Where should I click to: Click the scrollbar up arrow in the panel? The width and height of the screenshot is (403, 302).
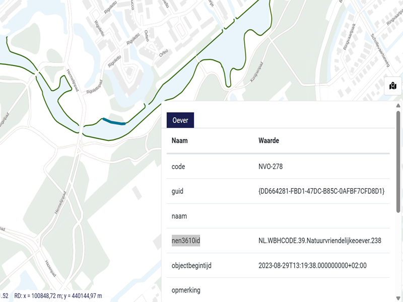pos(398,106)
